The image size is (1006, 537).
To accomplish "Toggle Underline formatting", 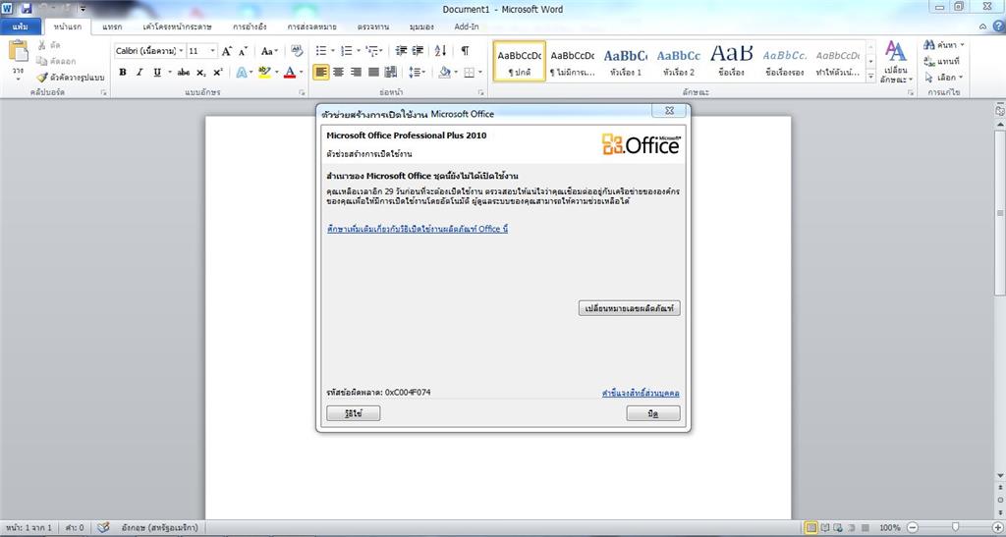I will click(x=157, y=73).
